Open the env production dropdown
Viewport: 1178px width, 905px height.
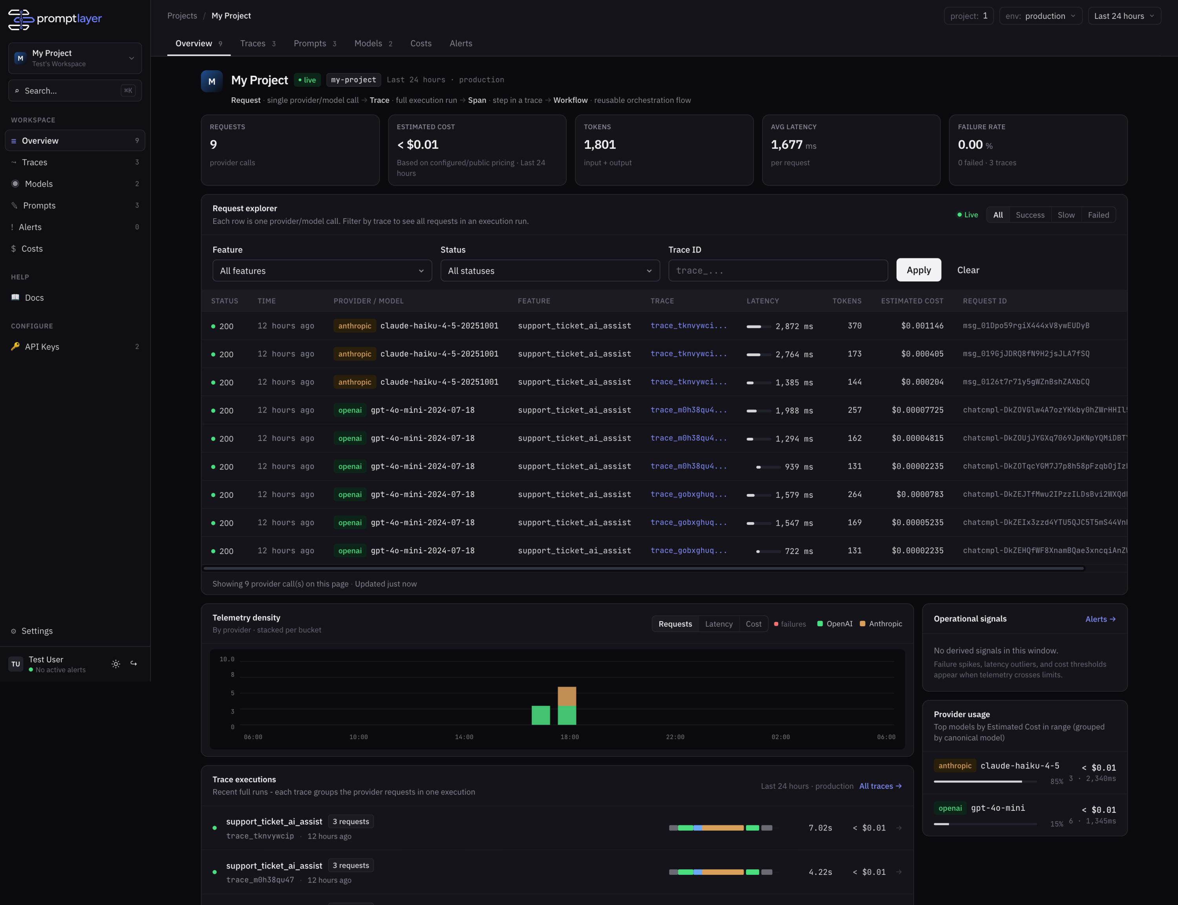tap(1040, 16)
